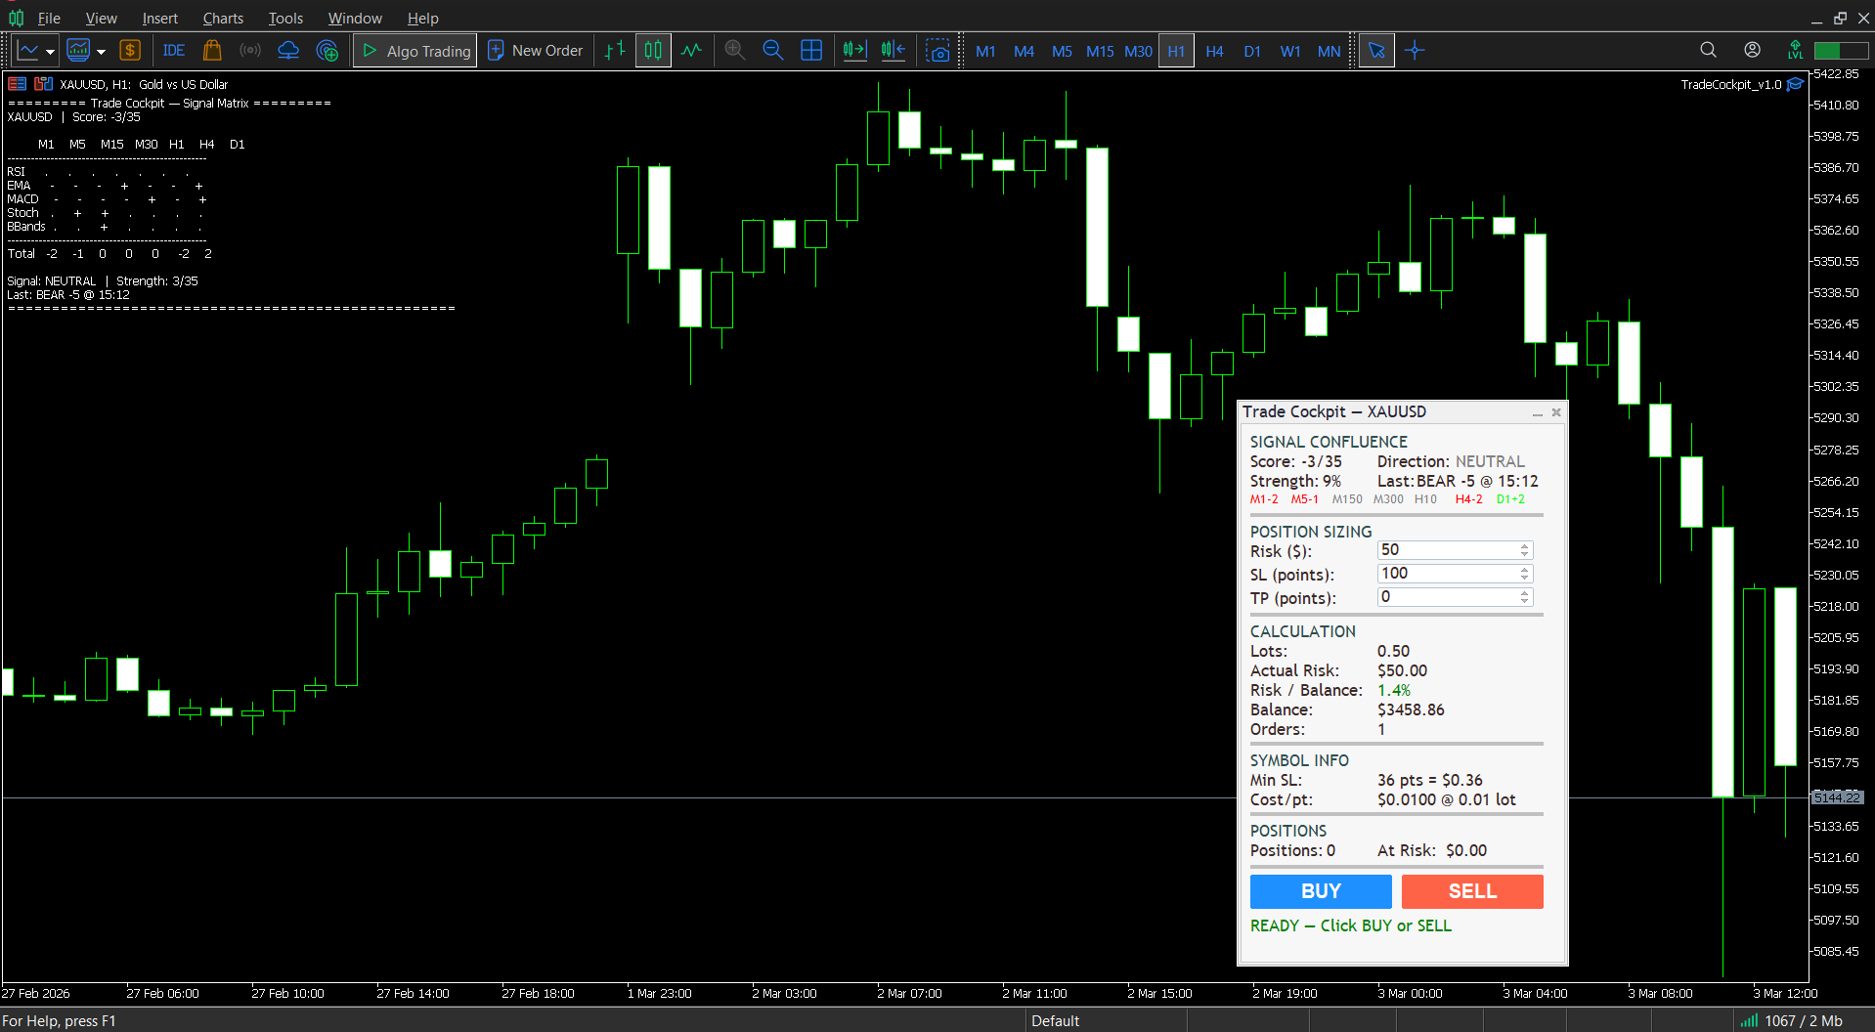
Task: Select the crosshair cursor tool
Action: pyautogui.click(x=1415, y=51)
